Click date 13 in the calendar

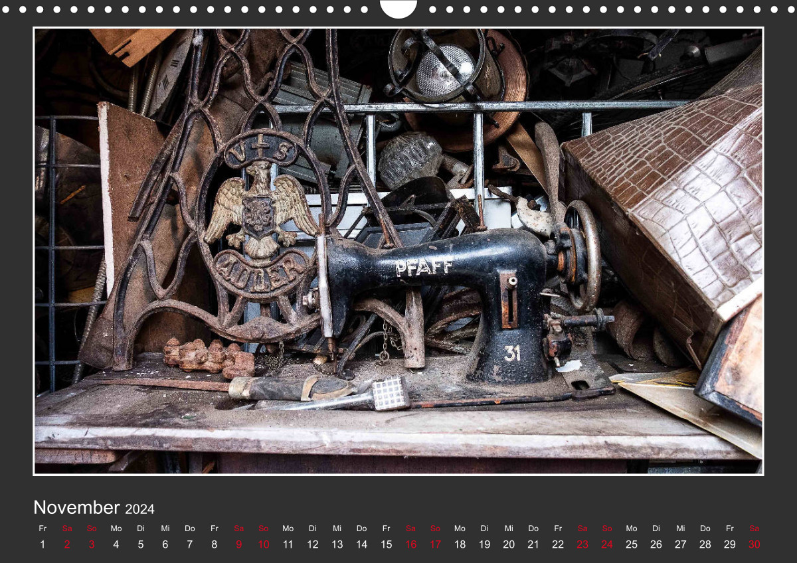[337, 544]
